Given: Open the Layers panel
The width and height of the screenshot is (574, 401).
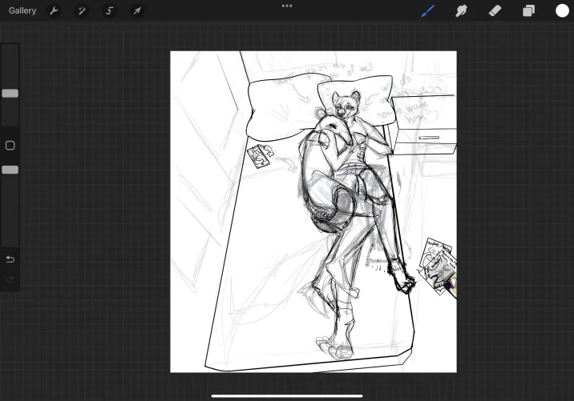Looking at the screenshot, I should pos(528,11).
